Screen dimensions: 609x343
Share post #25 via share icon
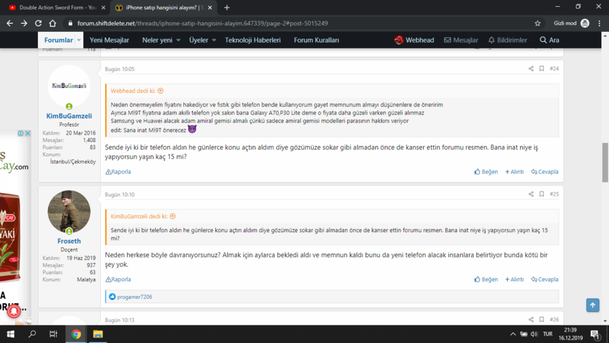pyautogui.click(x=531, y=194)
